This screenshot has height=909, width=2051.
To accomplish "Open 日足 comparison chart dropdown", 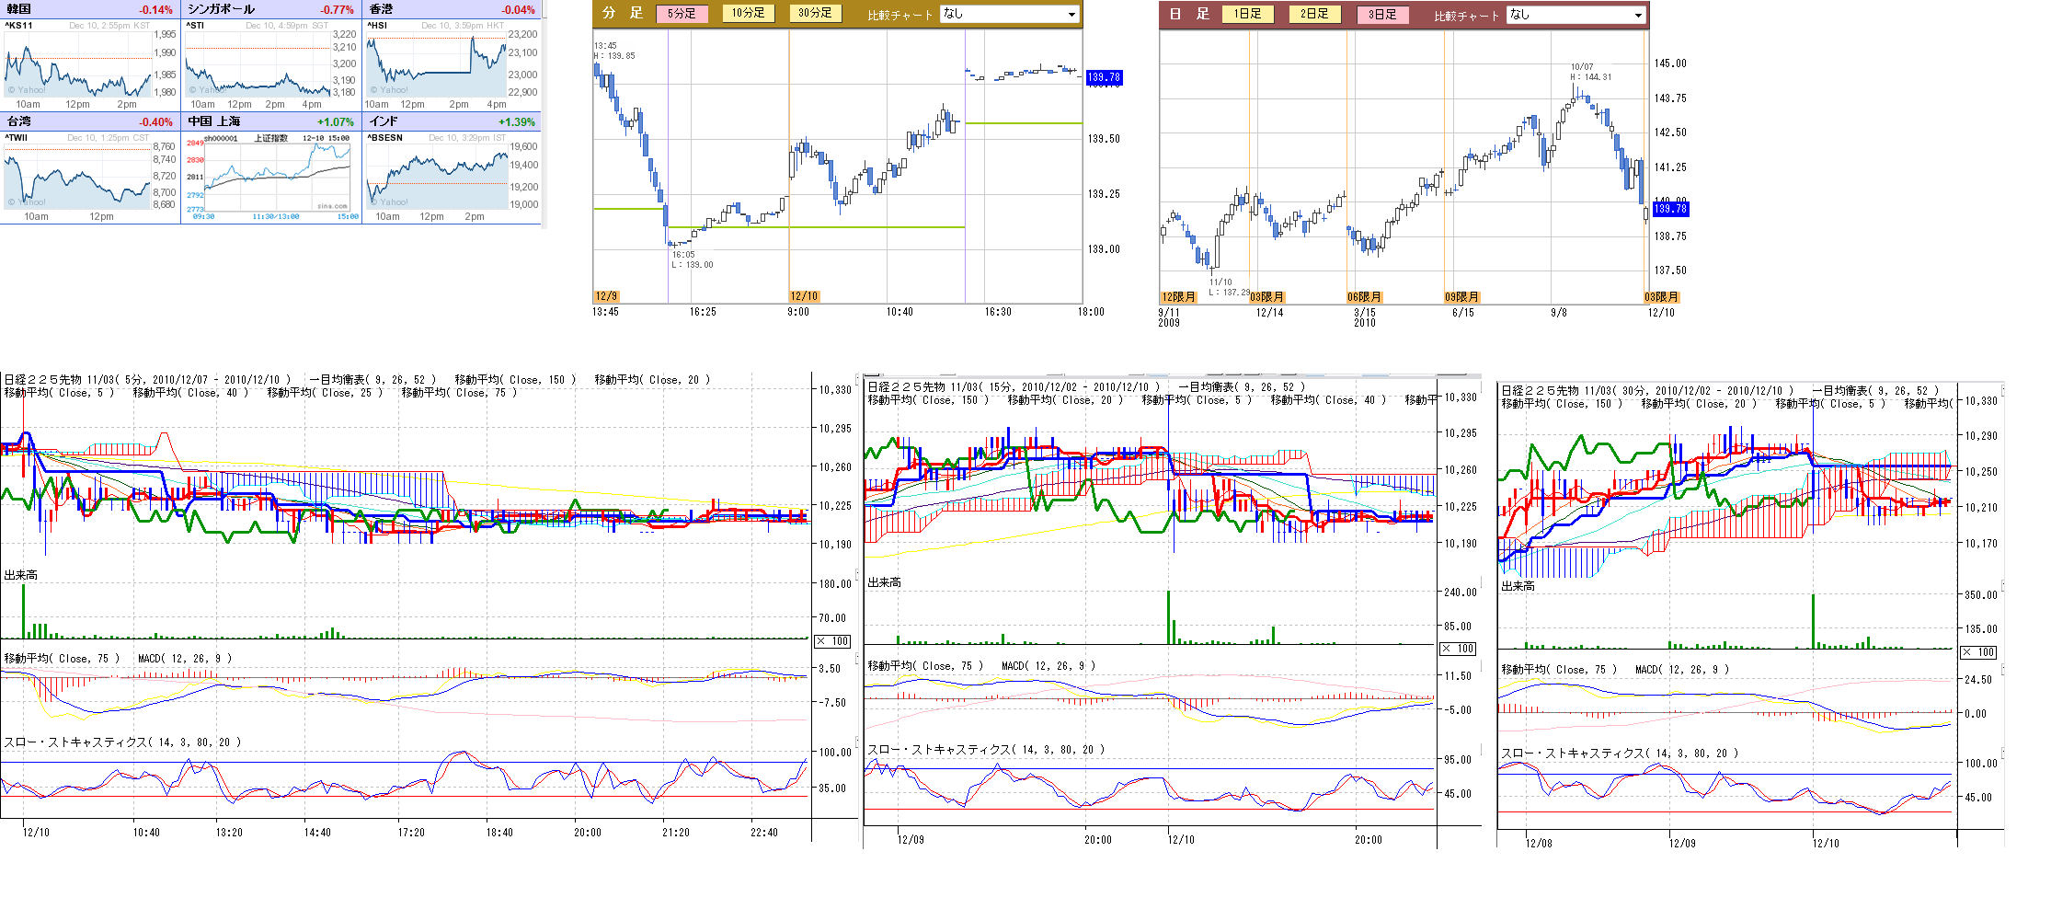I will tap(1575, 15).
